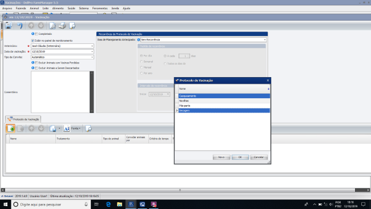Open the Ferramentas menu

point(100,9)
